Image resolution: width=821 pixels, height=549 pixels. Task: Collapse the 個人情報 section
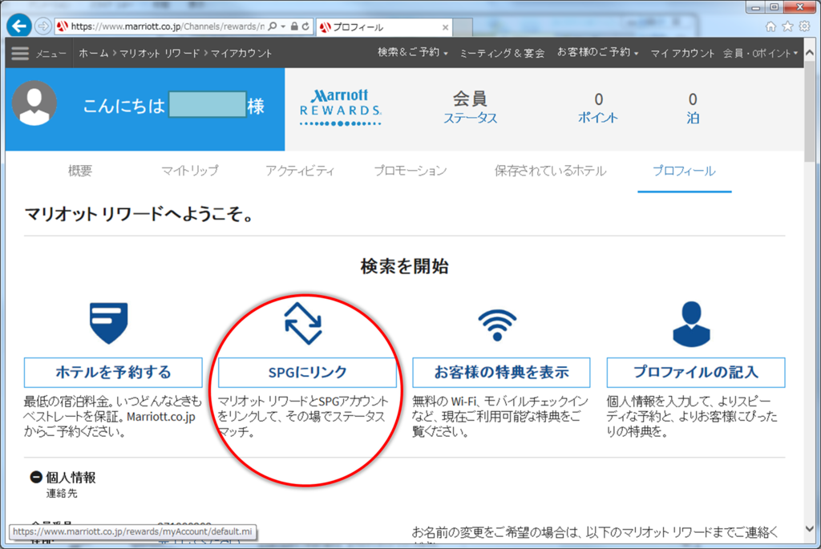point(35,477)
